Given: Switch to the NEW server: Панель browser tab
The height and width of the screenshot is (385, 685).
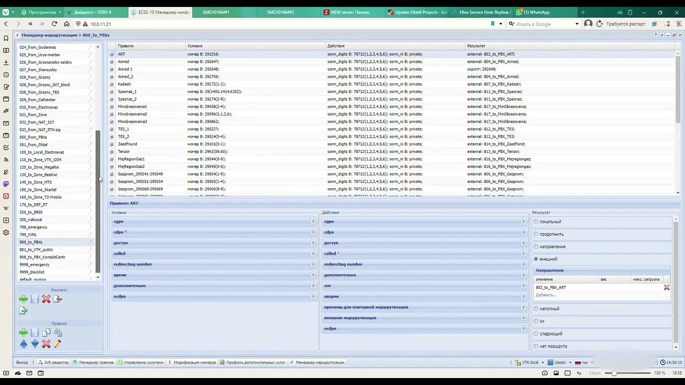Looking at the screenshot, I should [x=353, y=12].
